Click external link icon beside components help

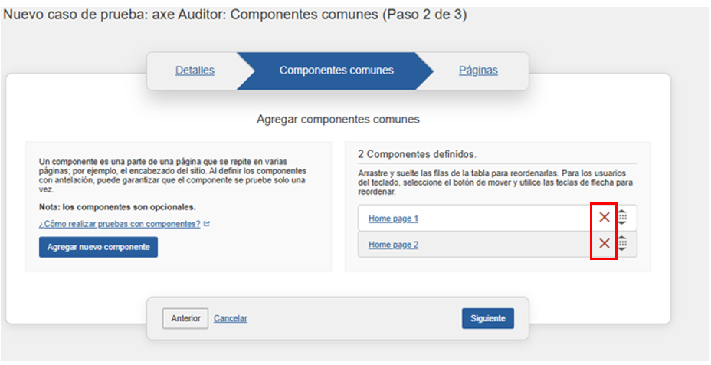coord(206,225)
